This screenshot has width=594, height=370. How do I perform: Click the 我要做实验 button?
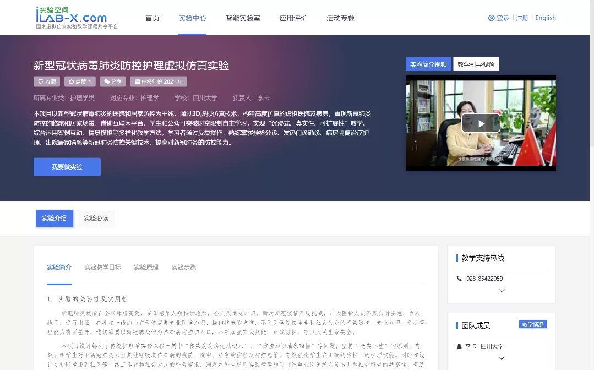67,167
